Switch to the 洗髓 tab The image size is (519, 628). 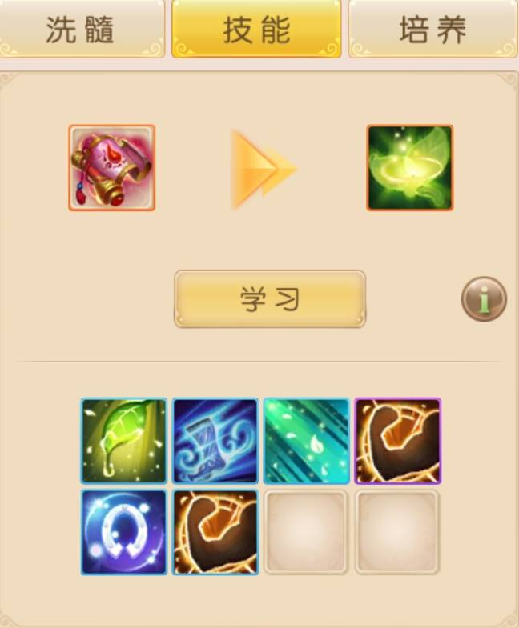[x=80, y=29]
